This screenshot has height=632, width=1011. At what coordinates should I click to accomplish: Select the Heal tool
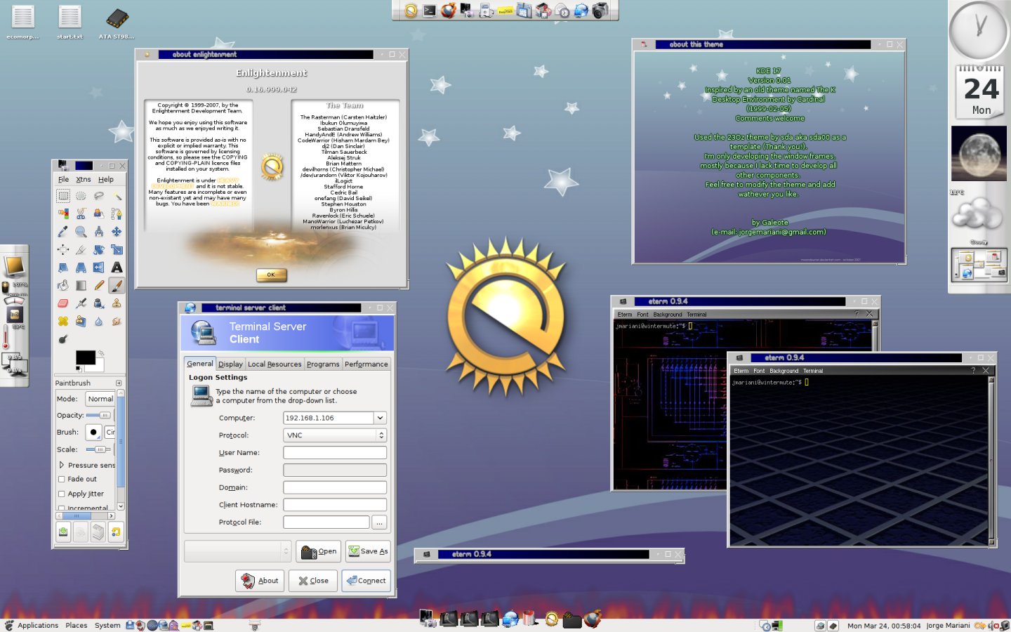pos(63,321)
